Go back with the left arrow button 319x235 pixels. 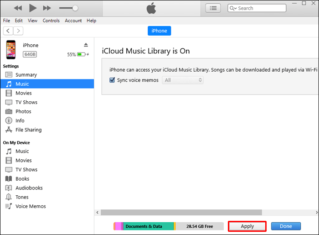click(8, 31)
